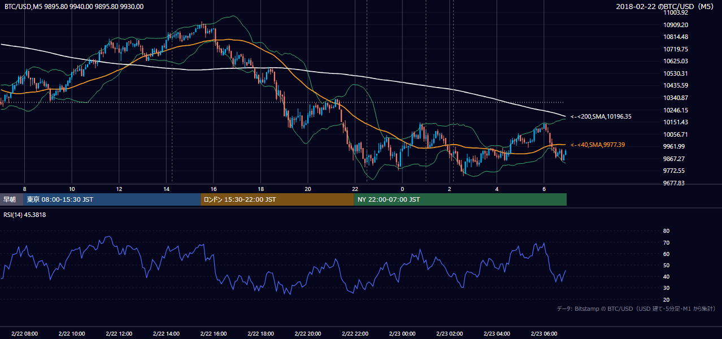Click hour tick 16 under price chart
Viewport: 722px width, 339px height.
[x=214, y=189]
